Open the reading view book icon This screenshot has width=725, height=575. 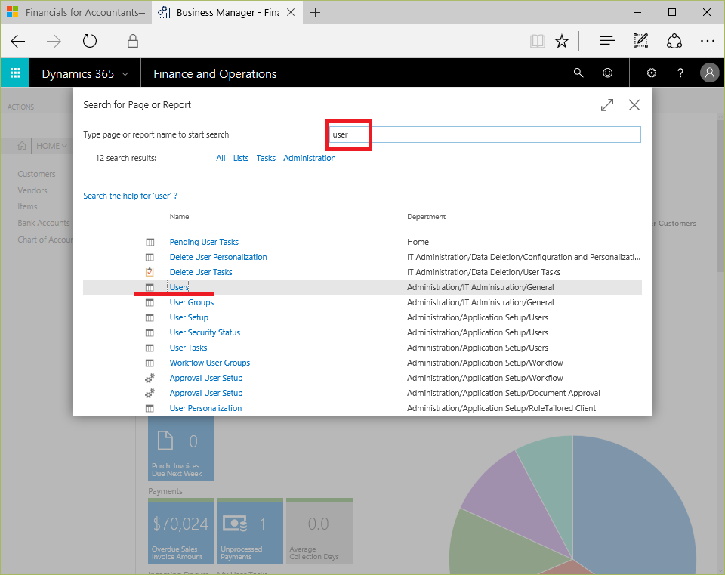click(537, 41)
